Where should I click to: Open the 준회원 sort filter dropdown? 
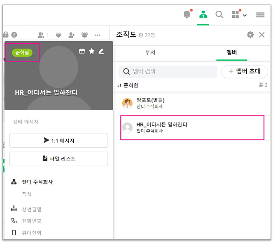tap(128, 85)
